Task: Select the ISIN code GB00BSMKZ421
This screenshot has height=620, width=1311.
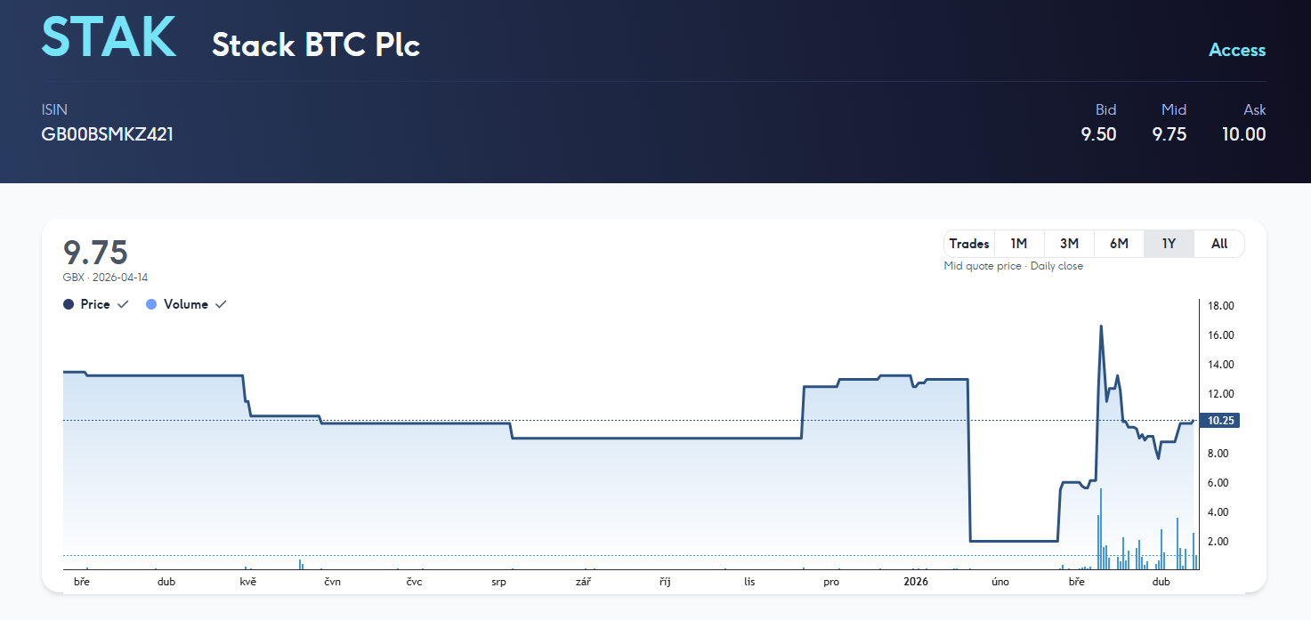Action: click(x=108, y=135)
